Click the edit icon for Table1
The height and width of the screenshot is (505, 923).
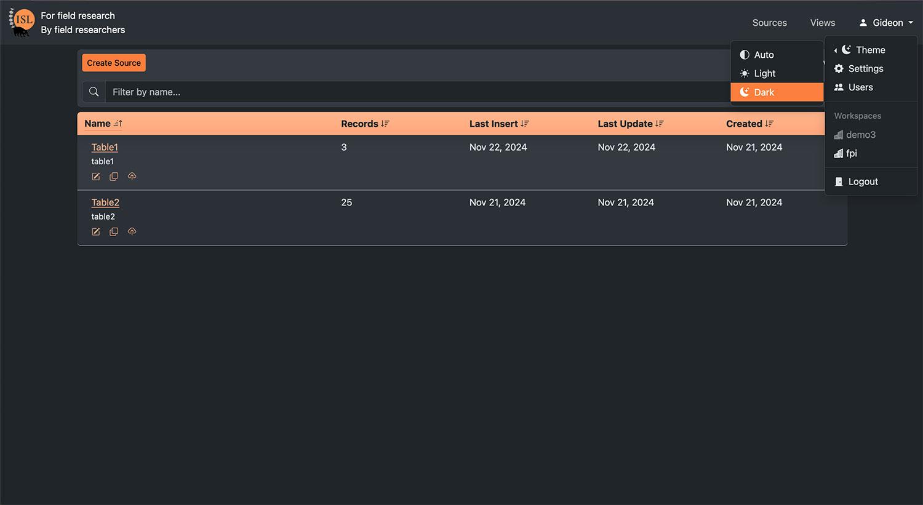coord(96,177)
